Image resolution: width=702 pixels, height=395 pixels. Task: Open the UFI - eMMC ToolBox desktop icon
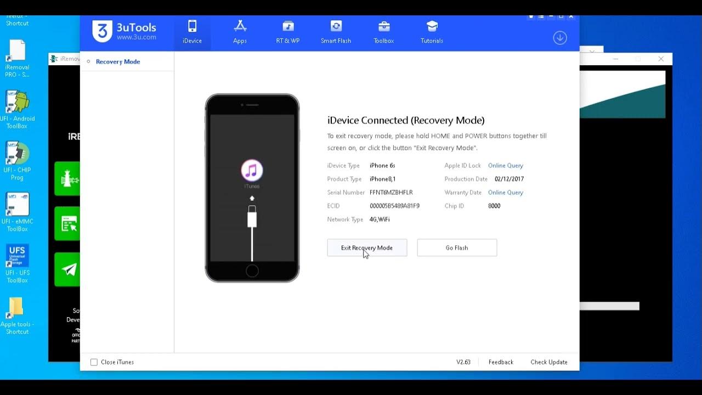(x=17, y=212)
